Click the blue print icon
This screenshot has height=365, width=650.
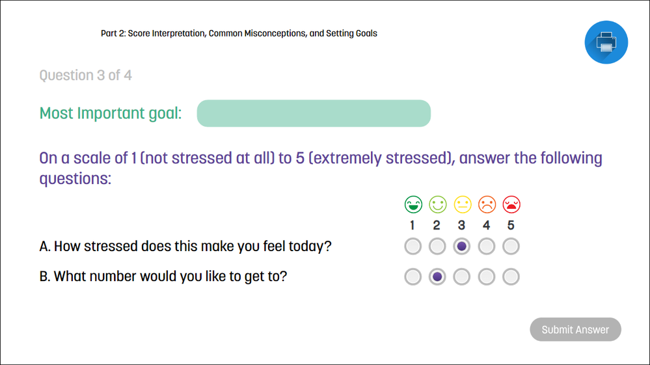(606, 42)
